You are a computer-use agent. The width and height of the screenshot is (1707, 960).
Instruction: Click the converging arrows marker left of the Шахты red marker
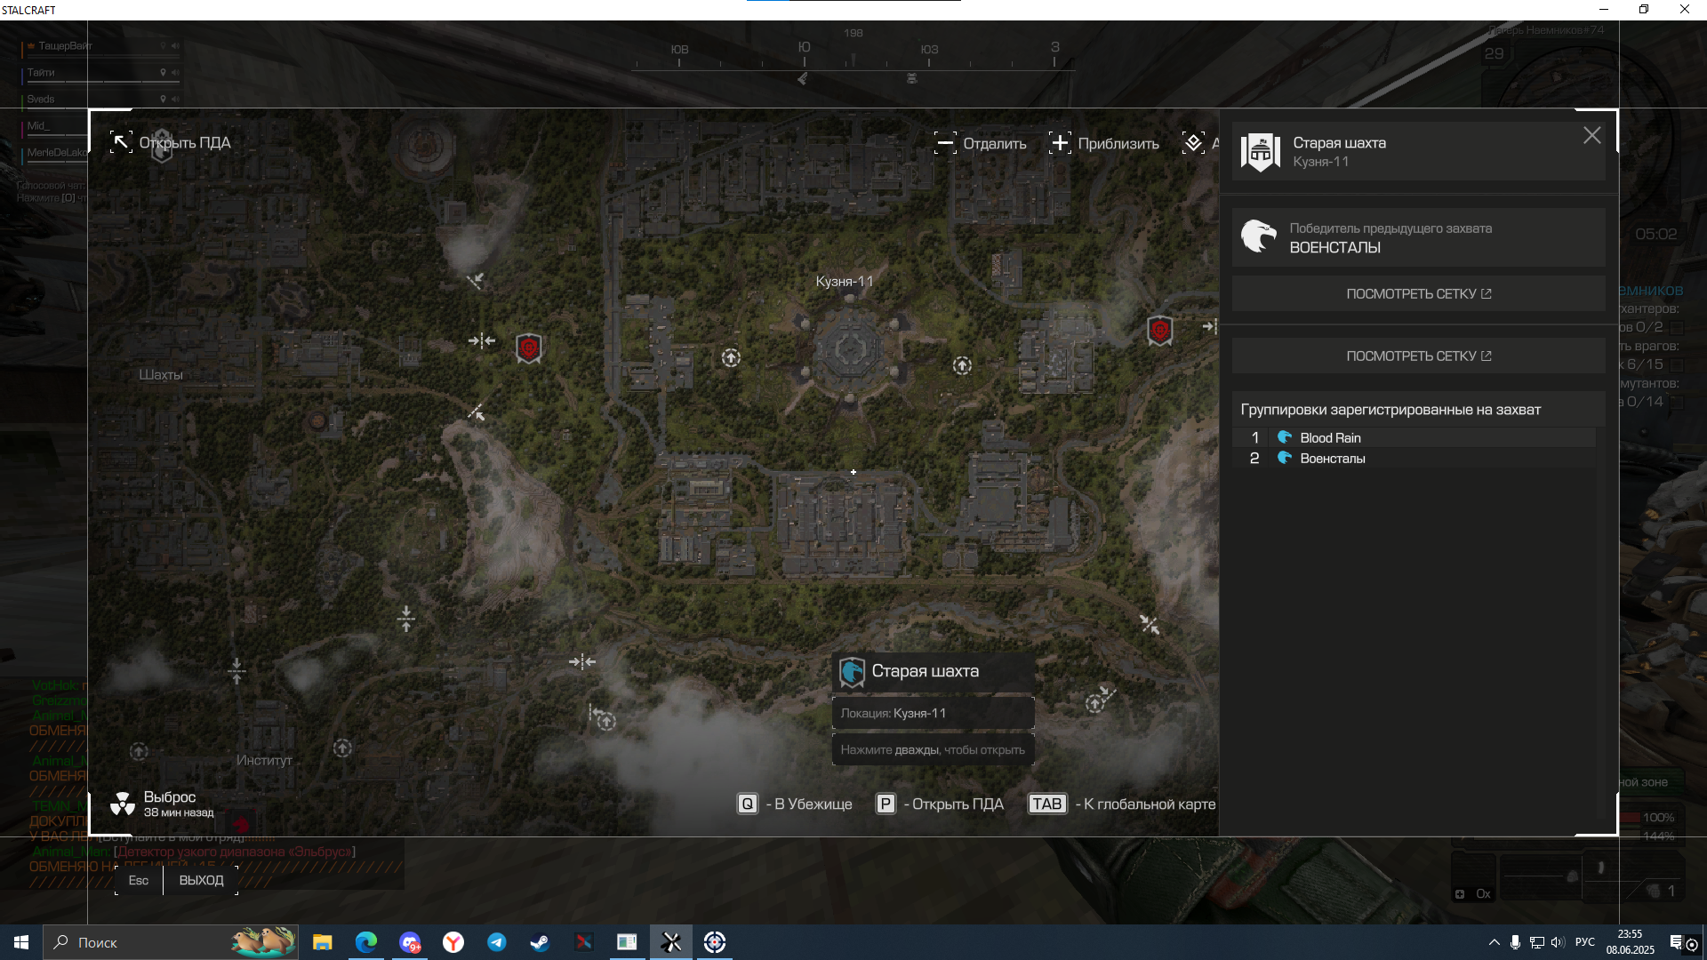[482, 340]
